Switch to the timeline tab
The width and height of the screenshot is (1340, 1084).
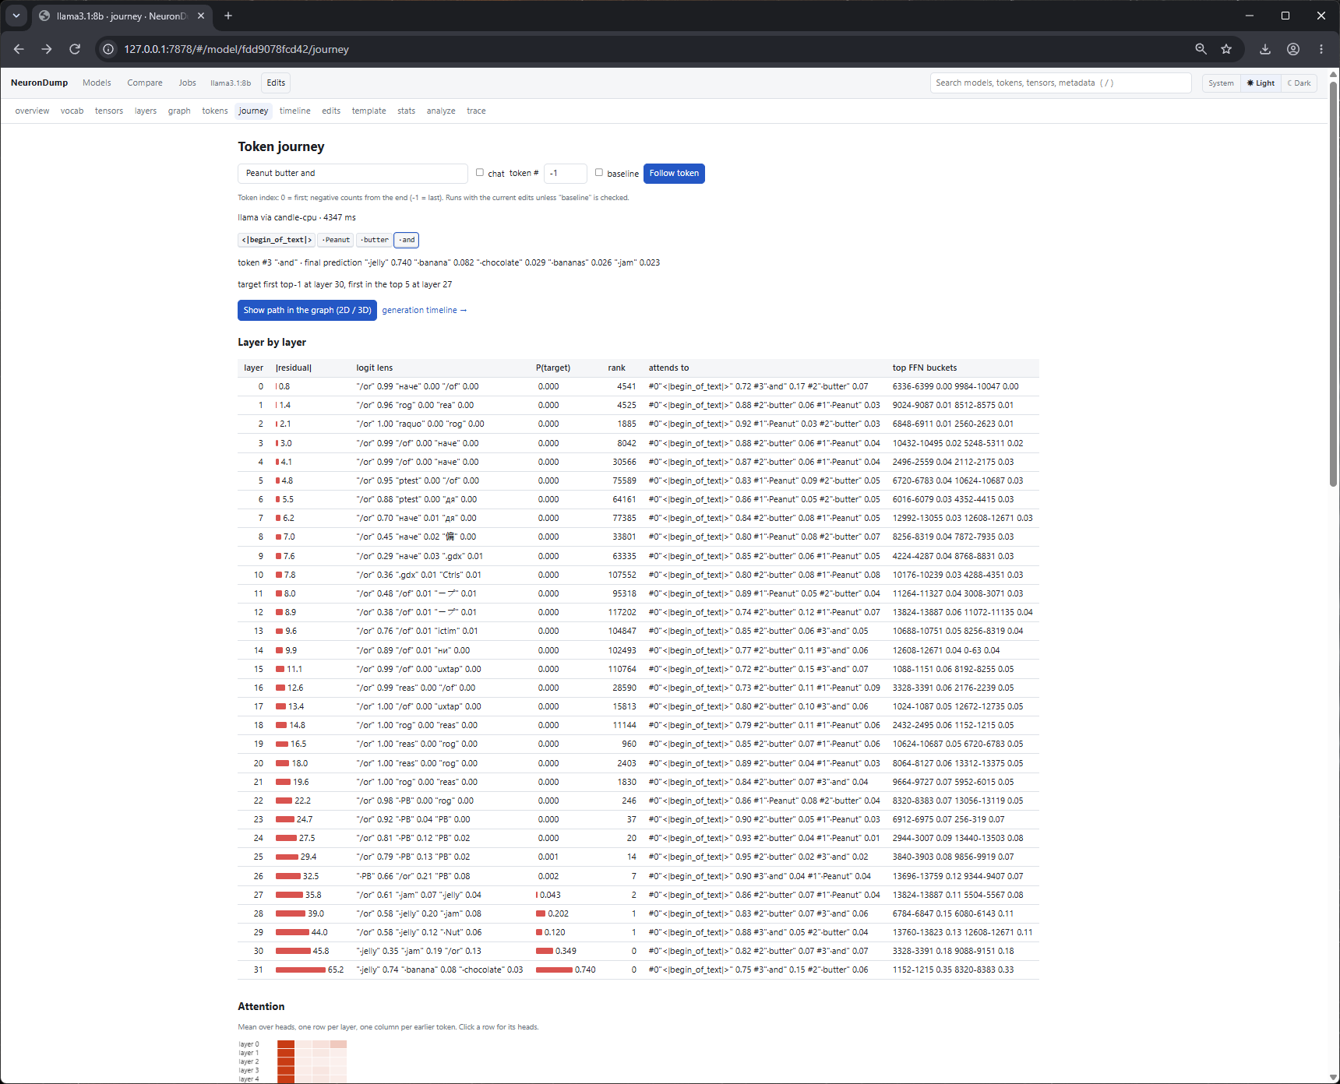point(294,111)
